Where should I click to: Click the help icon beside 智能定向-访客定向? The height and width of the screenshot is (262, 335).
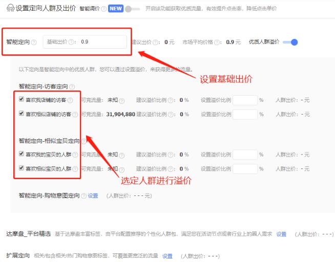coord(72,86)
